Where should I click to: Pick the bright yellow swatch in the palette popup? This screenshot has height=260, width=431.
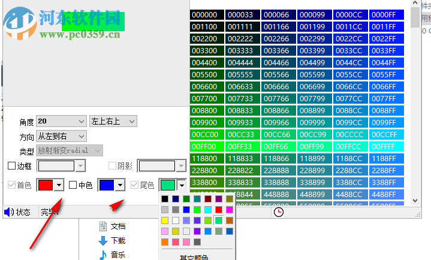pyautogui.click(x=165, y=220)
